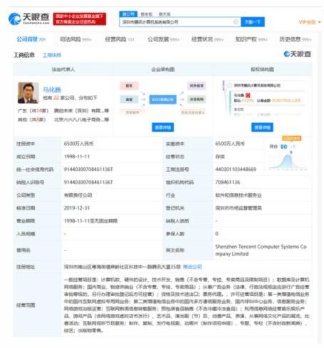This screenshot has width=324, height=348.
Task: Click the 经营范围 business scope paragraph
Action: point(187,305)
